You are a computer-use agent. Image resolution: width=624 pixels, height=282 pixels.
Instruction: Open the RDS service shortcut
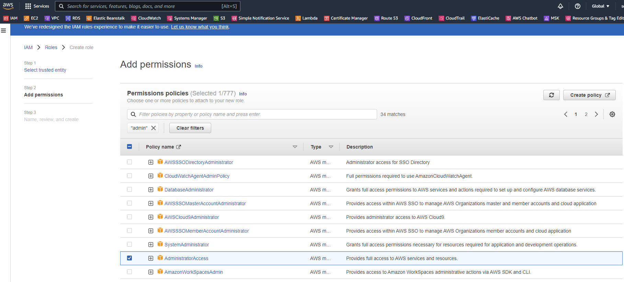tap(73, 18)
